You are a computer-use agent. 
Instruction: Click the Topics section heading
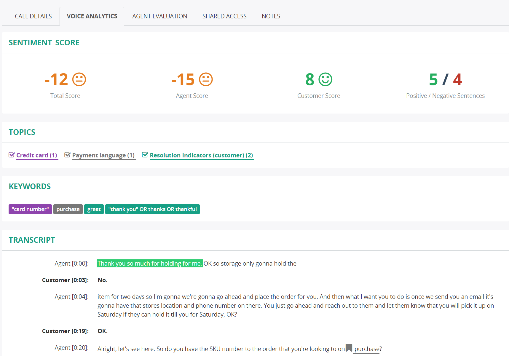[x=22, y=132]
